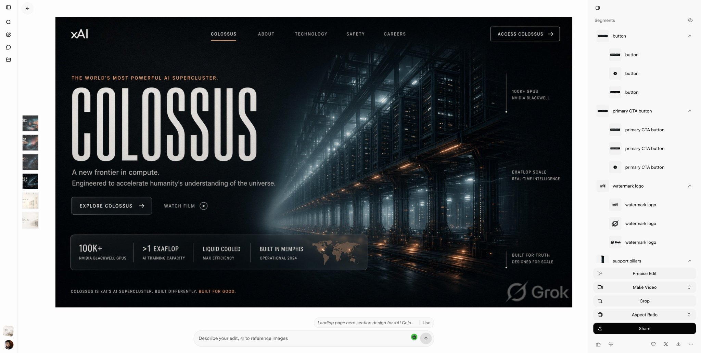The width and height of the screenshot is (701, 353).
Task: Share to X with the X icon
Action: pyautogui.click(x=666, y=344)
